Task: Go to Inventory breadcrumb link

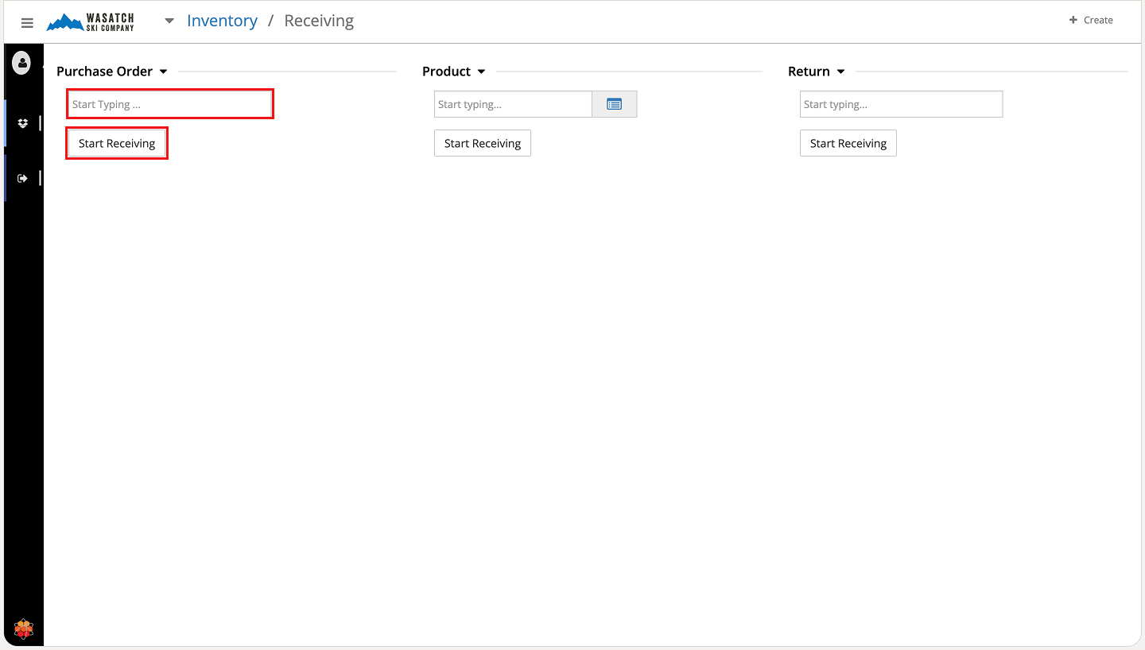Action: tap(222, 21)
